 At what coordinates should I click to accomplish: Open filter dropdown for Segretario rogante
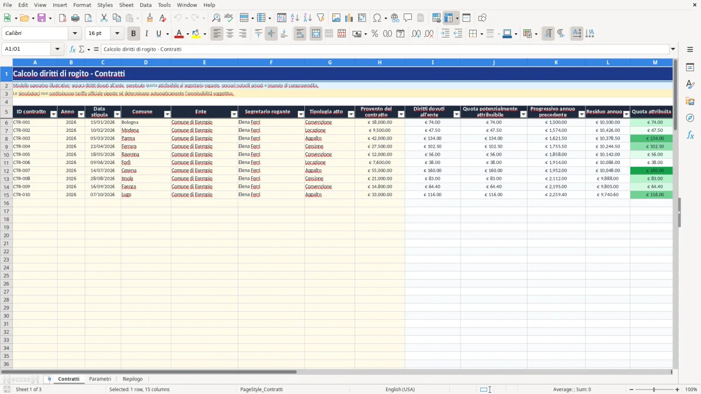click(x=301, y=114)
